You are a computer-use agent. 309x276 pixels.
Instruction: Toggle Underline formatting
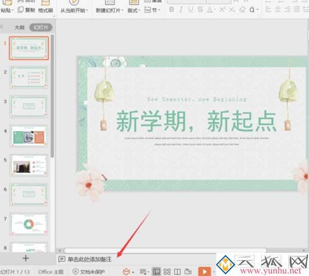tap(191, 9)
